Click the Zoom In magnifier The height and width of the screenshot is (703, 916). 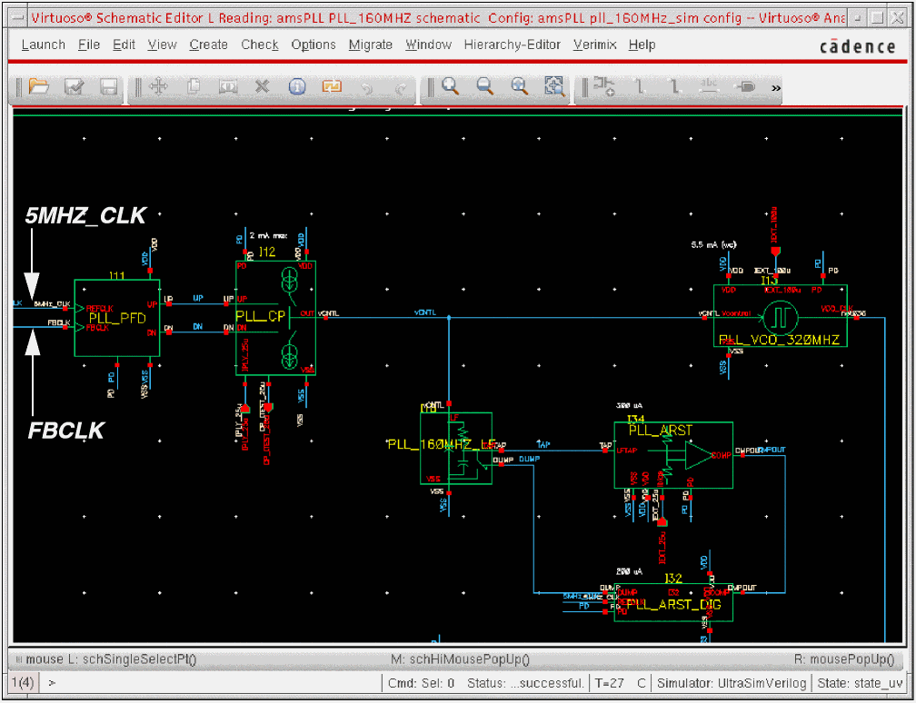click(450, 87)
